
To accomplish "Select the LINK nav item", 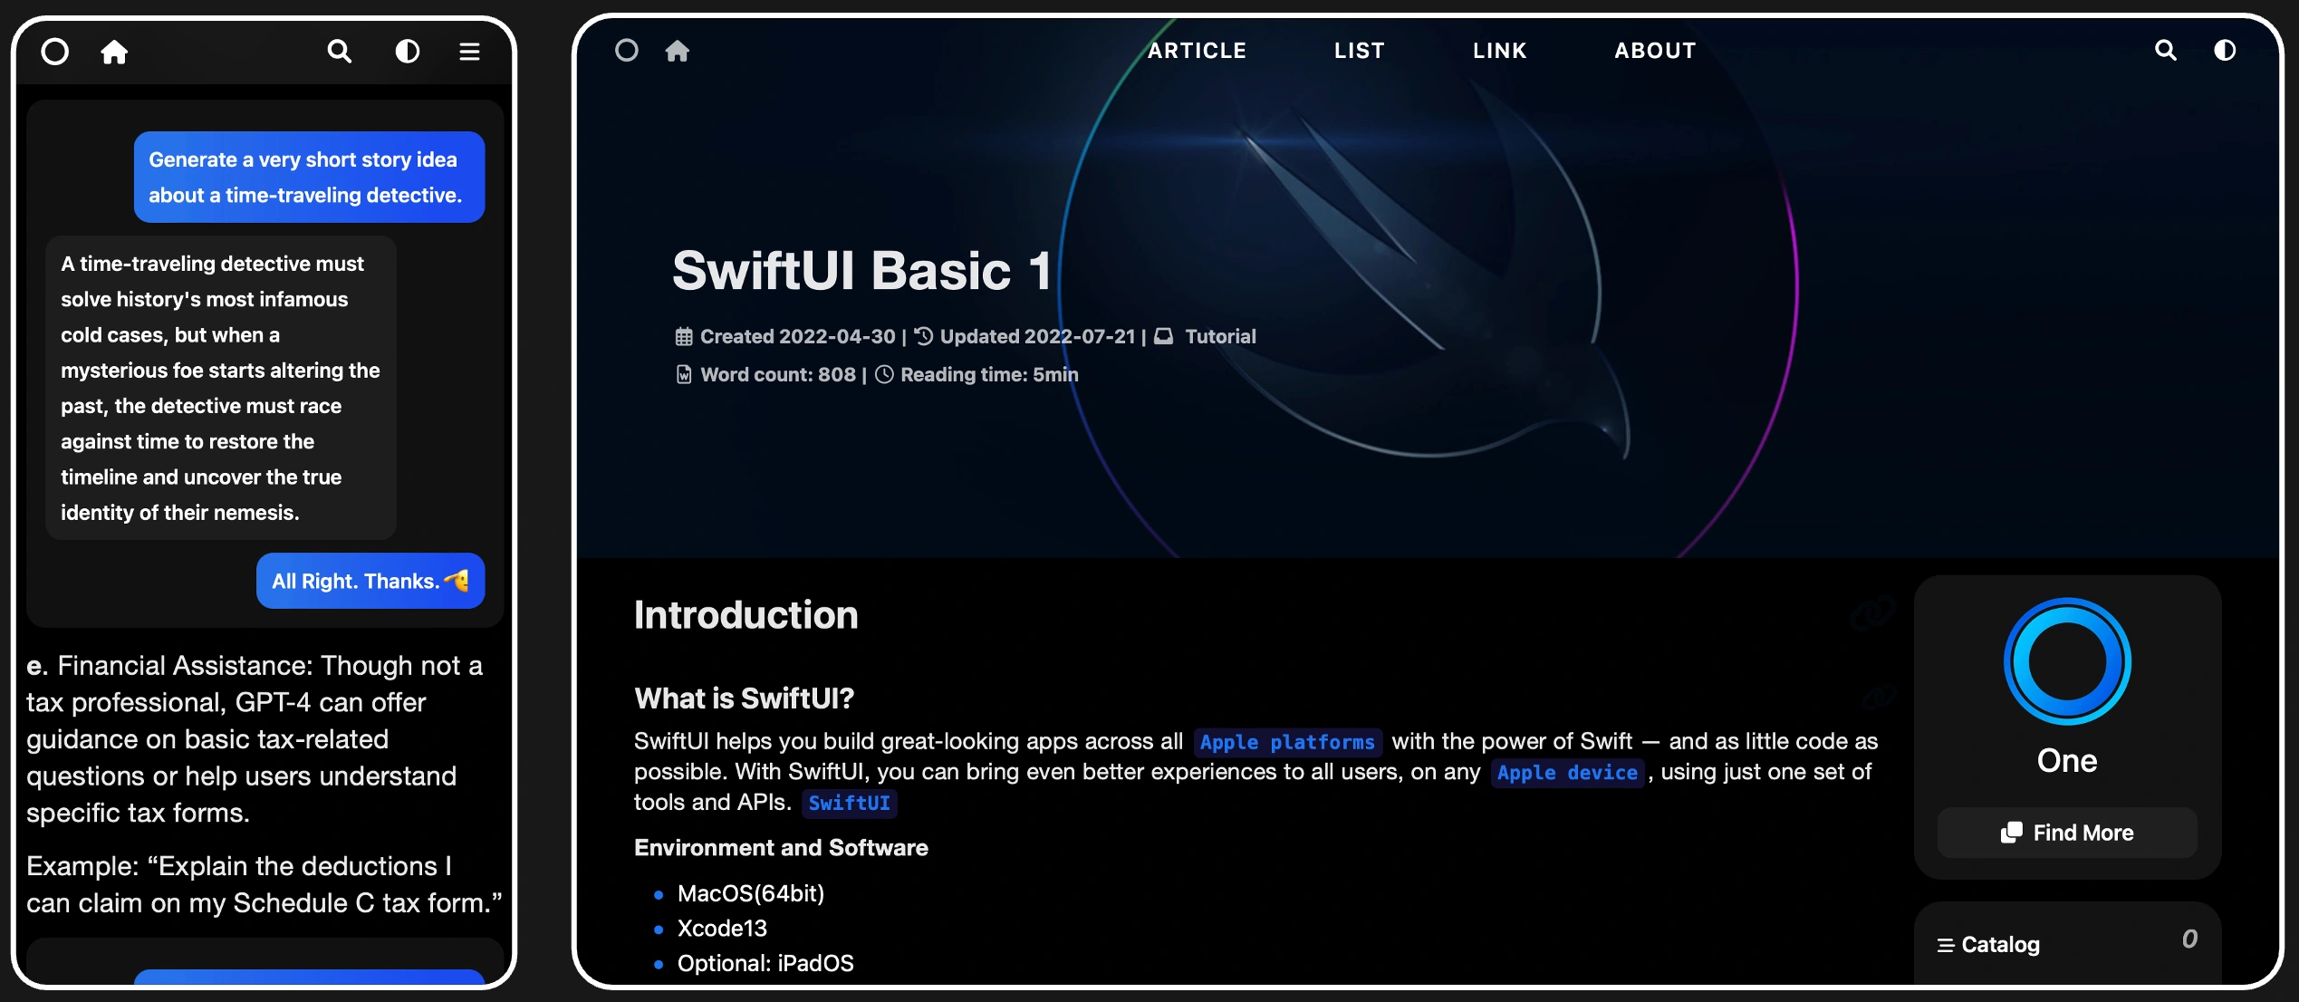I will tap(1499, 51).
